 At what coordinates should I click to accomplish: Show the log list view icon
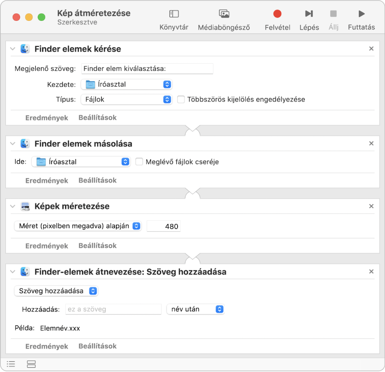(11, 364)
